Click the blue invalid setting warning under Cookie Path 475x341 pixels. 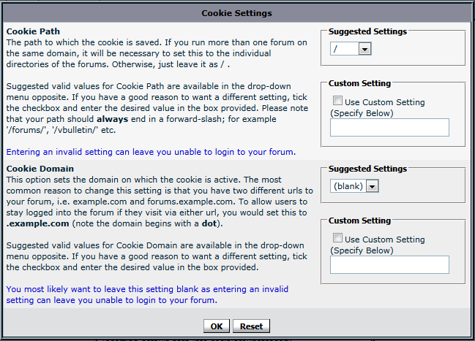tap(151, 152)
